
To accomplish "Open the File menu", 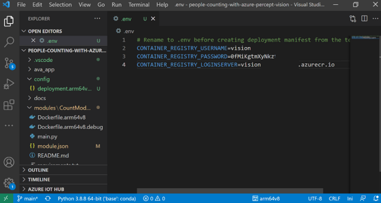I will tap(21, 5).
